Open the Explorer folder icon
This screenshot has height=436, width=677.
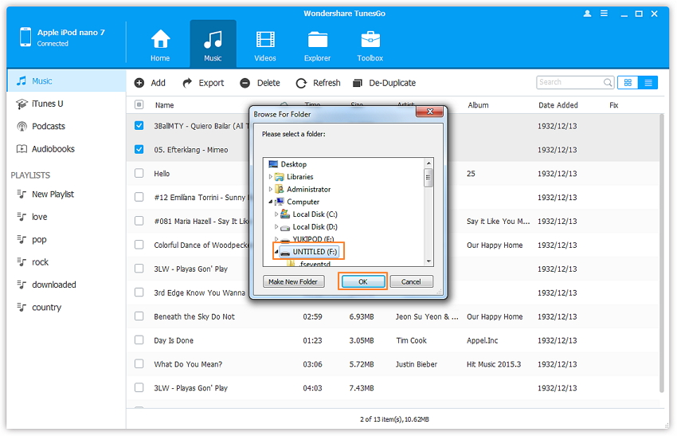click(x=318, y=40)
